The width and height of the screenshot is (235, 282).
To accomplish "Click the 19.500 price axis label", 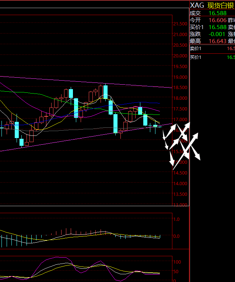I will tap(180, 66).
